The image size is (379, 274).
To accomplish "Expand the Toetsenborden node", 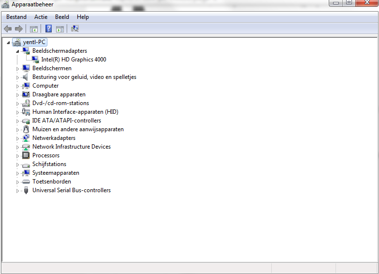I will click(17, 182).
